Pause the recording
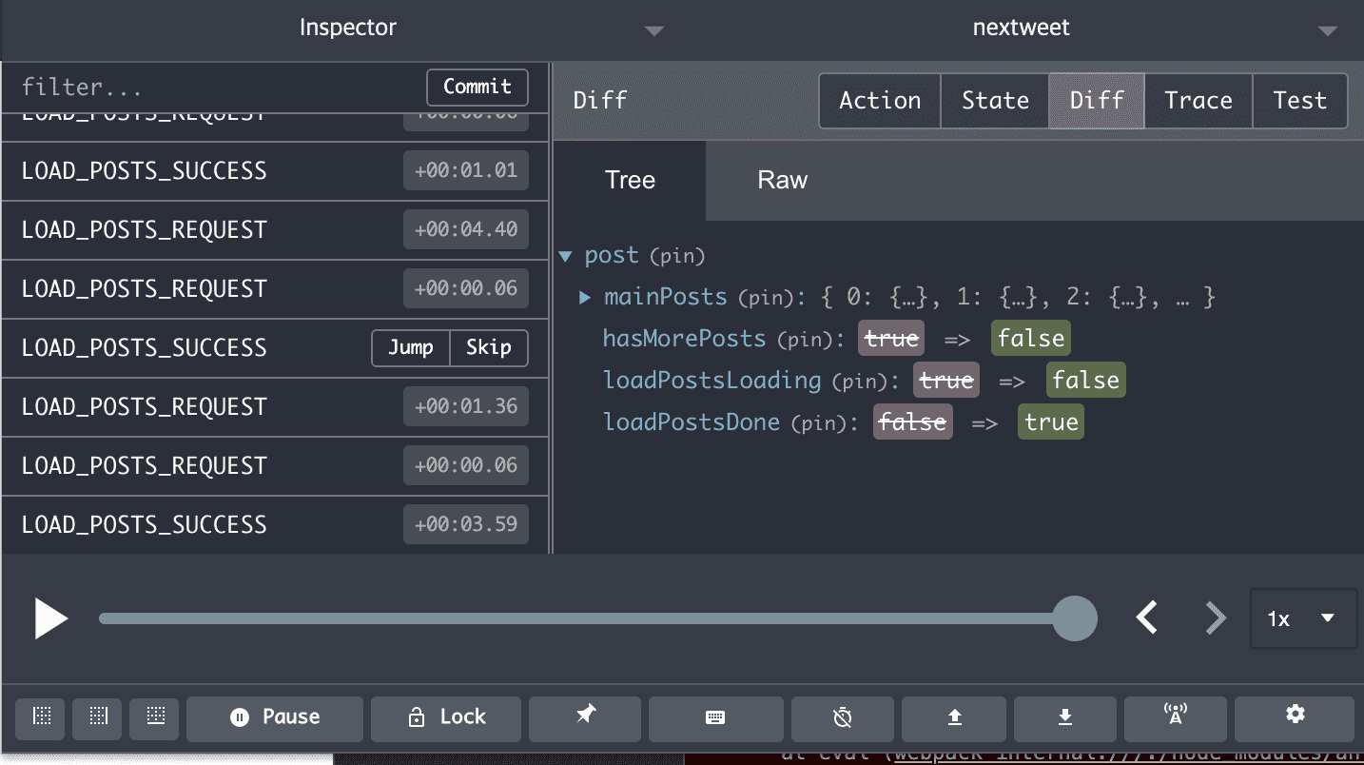Viewport: 1364px width, 765px height. coord(275,717)
